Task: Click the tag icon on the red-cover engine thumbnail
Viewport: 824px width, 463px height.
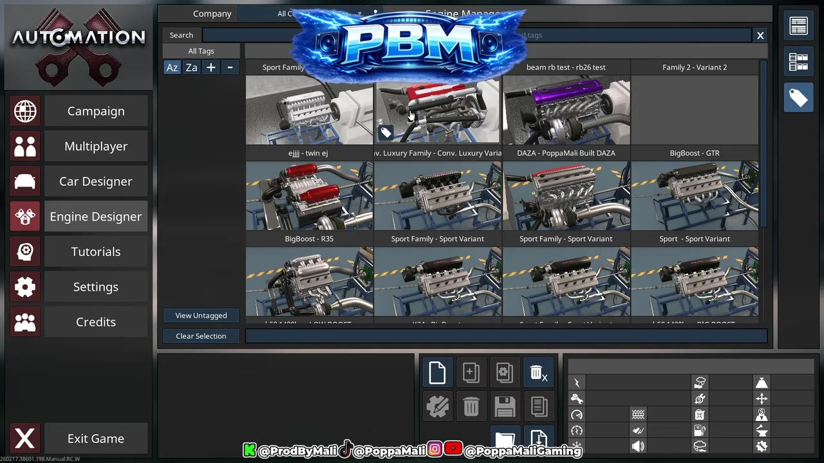Action: pyautogui.click(x=386, y=133)
